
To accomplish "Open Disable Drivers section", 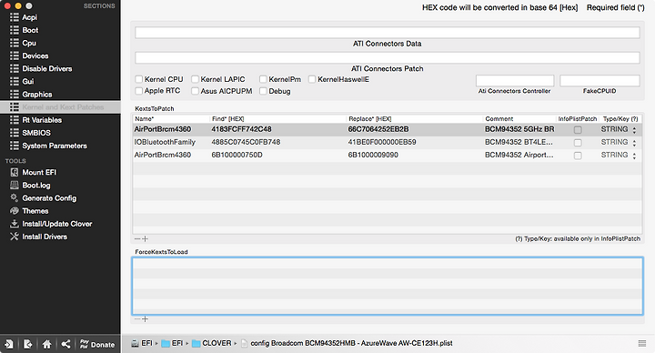I will 46,68.
